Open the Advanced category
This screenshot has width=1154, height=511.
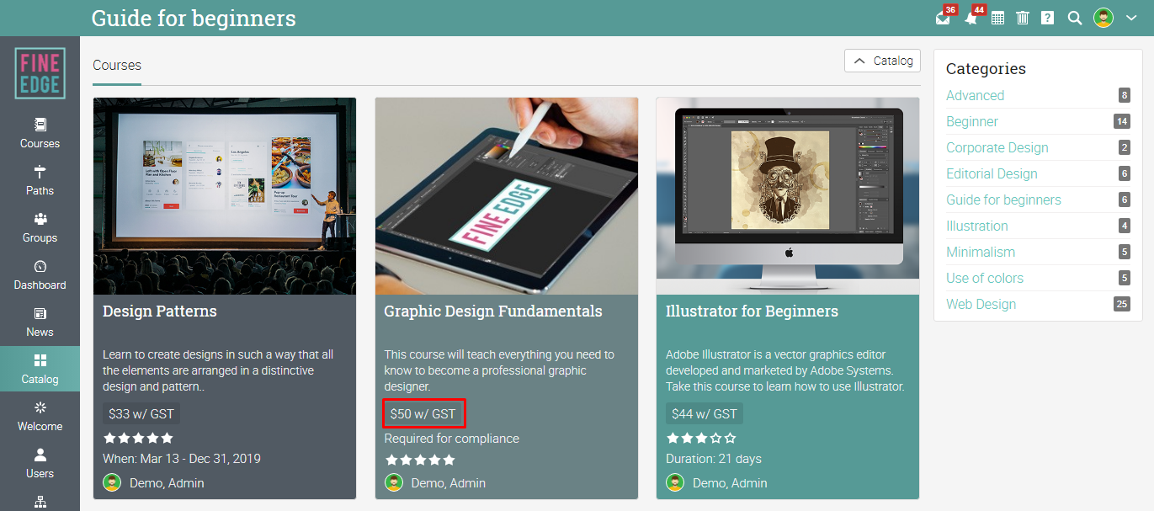[x=975, y=95]
